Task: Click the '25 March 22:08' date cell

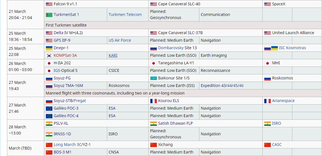Action: [26, 51]
